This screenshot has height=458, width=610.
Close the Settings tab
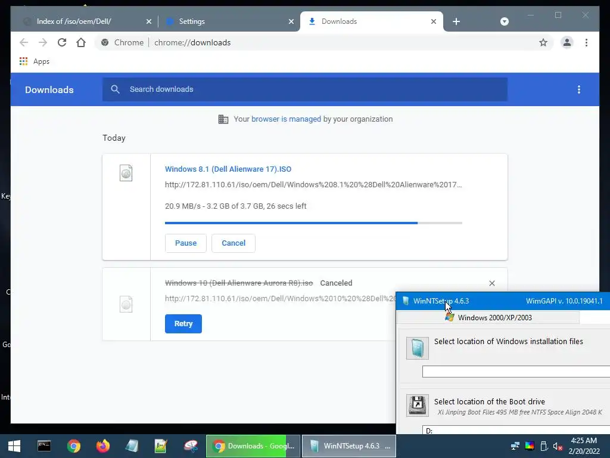291,21
